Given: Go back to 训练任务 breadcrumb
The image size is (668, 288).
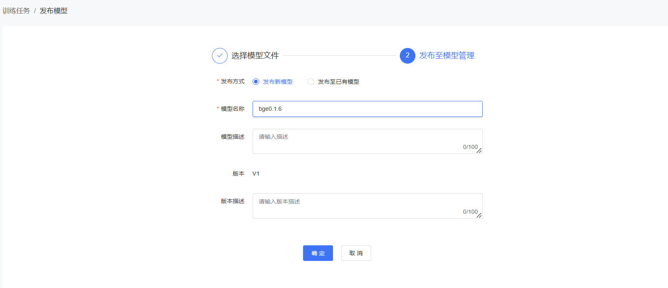Looking at the screenshot, I should pyautogui.click(x=16, y=11).
